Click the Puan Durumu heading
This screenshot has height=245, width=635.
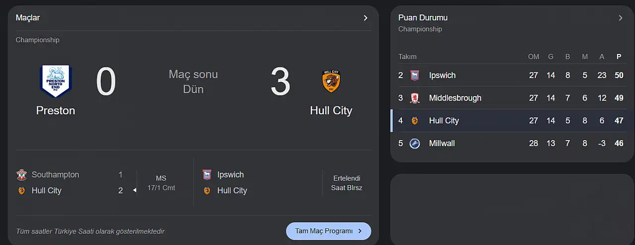click(423, 18)
